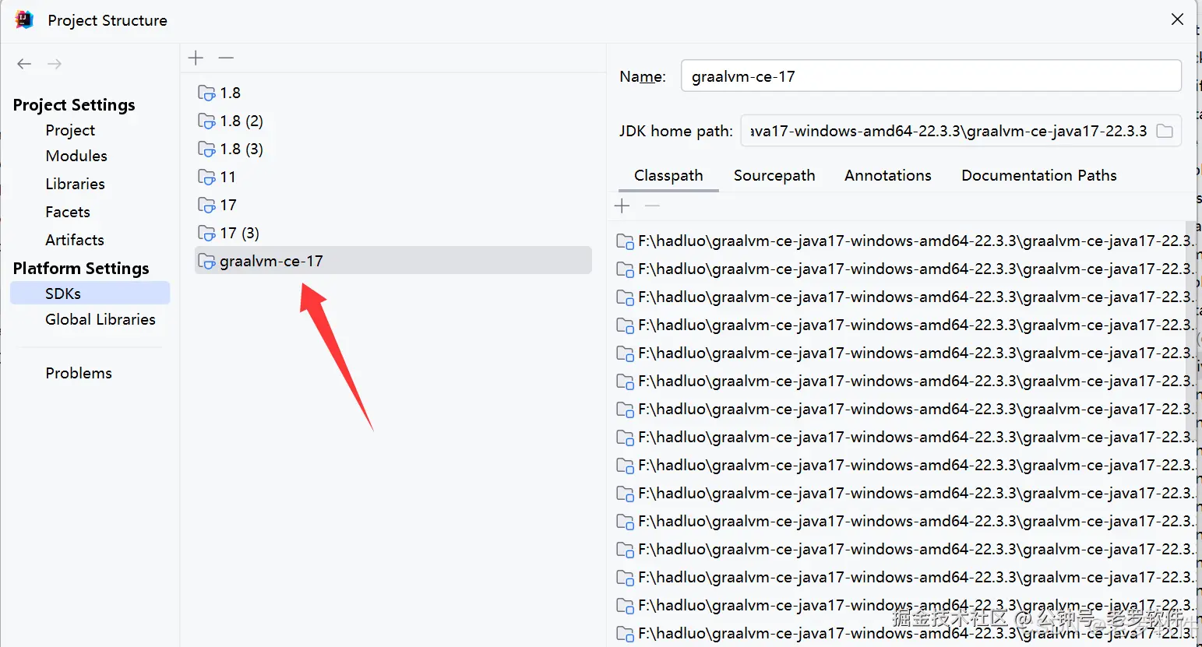The height and width of the screenshot is (647, 1202).
Task: Select the 17 (3) SDK entry
Action: click(393, 233)
